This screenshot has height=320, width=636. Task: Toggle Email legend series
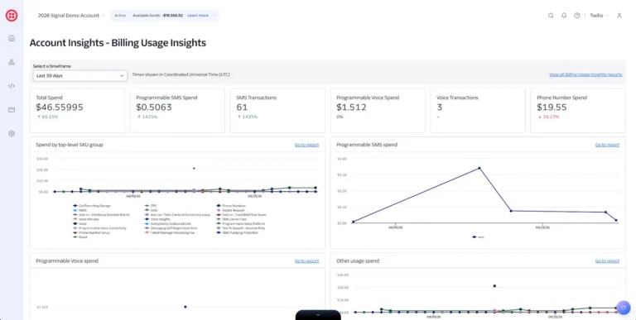click(80, 237)
